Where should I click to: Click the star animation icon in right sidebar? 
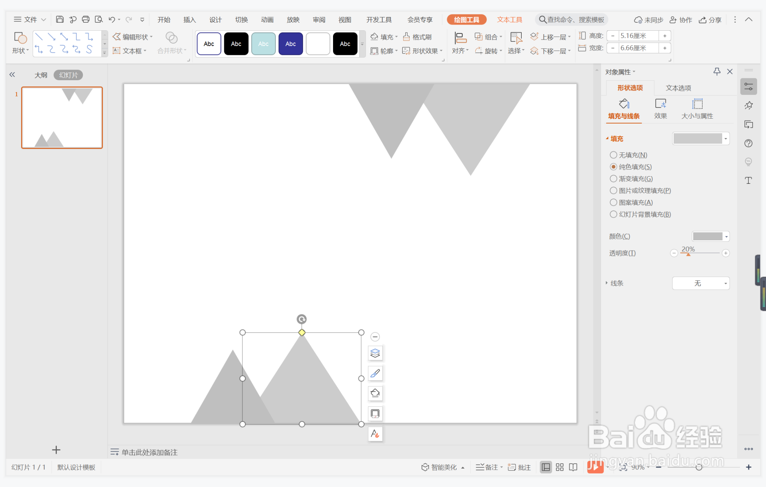coord(749,106)
